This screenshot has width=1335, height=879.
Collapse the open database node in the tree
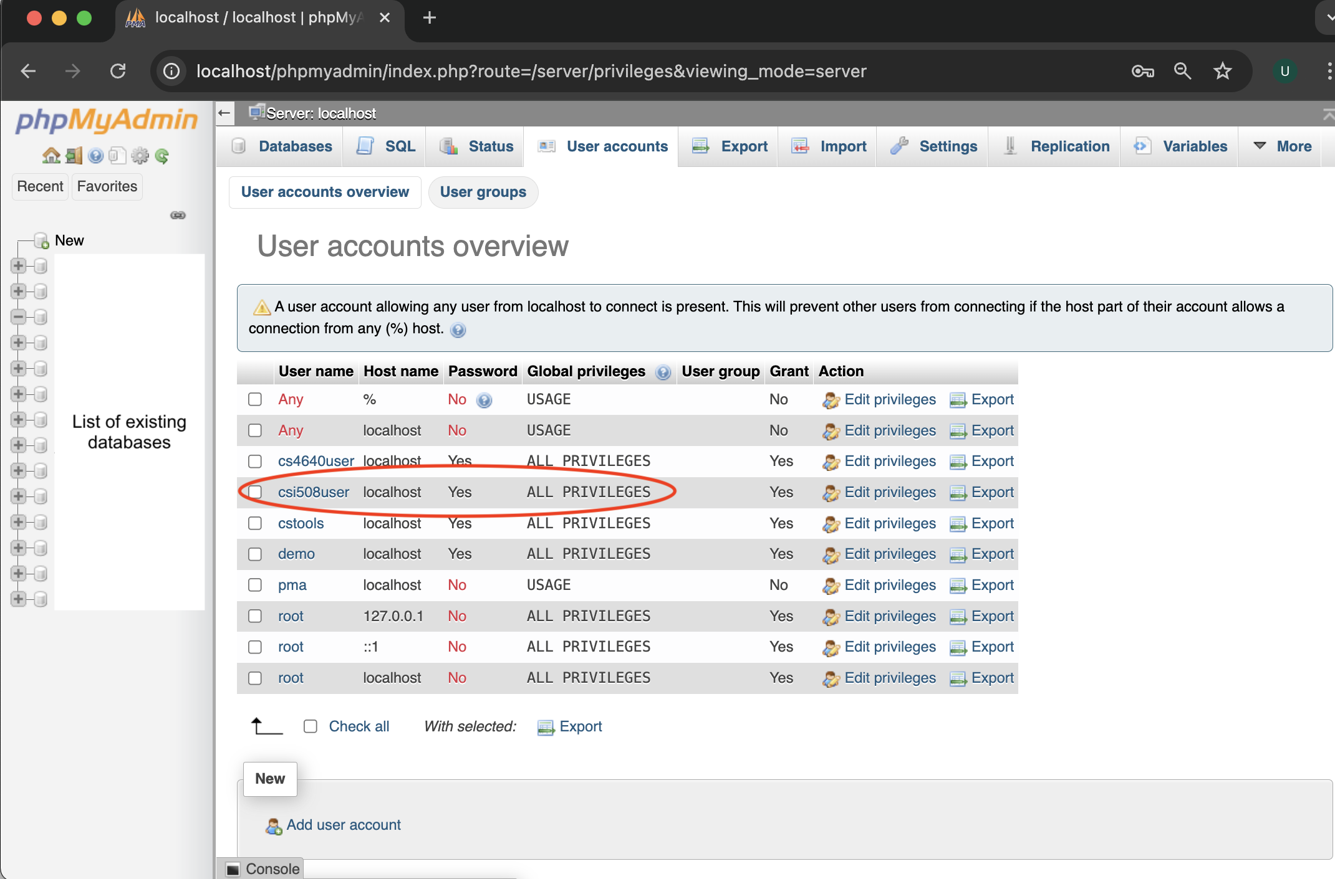(18, 316)
